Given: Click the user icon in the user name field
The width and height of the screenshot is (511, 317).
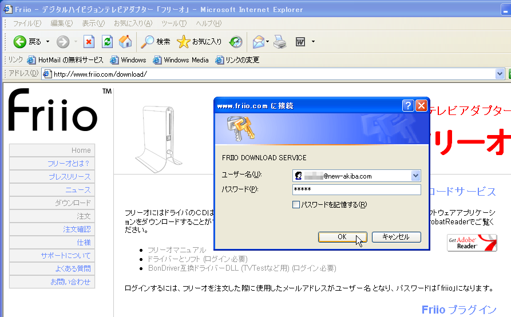Looking at the screenshot, I should pos(298,176).
